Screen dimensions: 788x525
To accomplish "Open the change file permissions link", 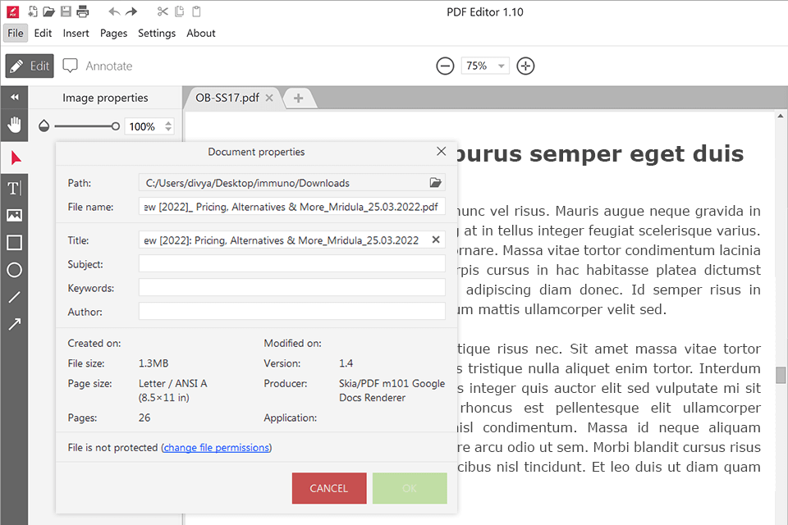I will [217, 447].
